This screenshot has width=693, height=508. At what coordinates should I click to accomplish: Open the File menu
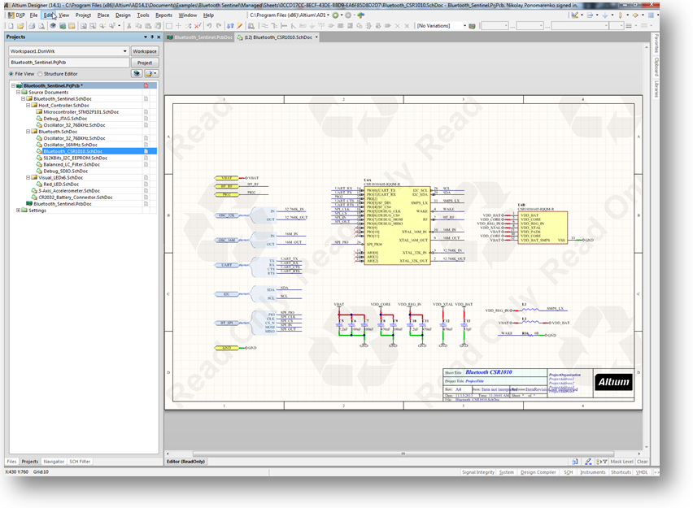[x=33, y=15]
